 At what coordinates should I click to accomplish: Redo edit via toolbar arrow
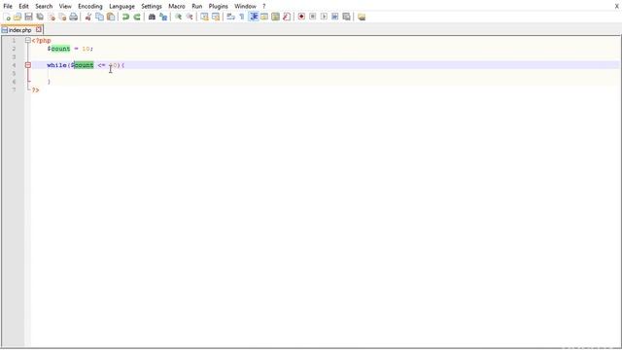(137, 17)
